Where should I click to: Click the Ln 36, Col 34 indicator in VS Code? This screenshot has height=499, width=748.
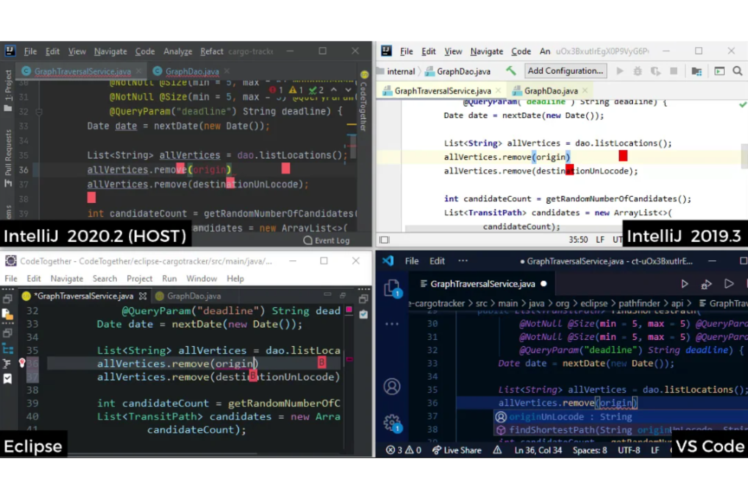(x=538, y=450)
